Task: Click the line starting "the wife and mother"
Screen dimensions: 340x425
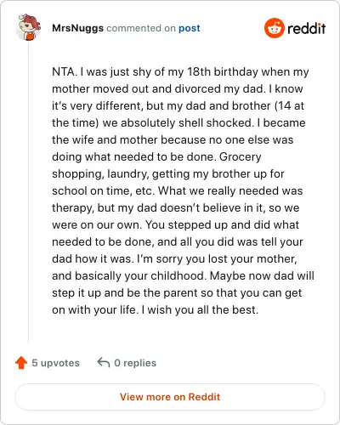Action: (x=173, y=140)
